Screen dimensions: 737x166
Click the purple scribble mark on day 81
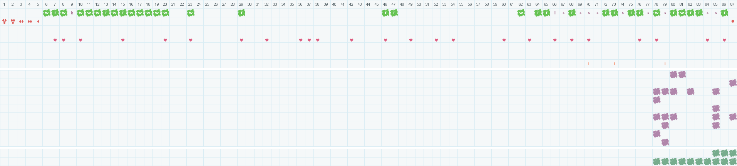682,75
